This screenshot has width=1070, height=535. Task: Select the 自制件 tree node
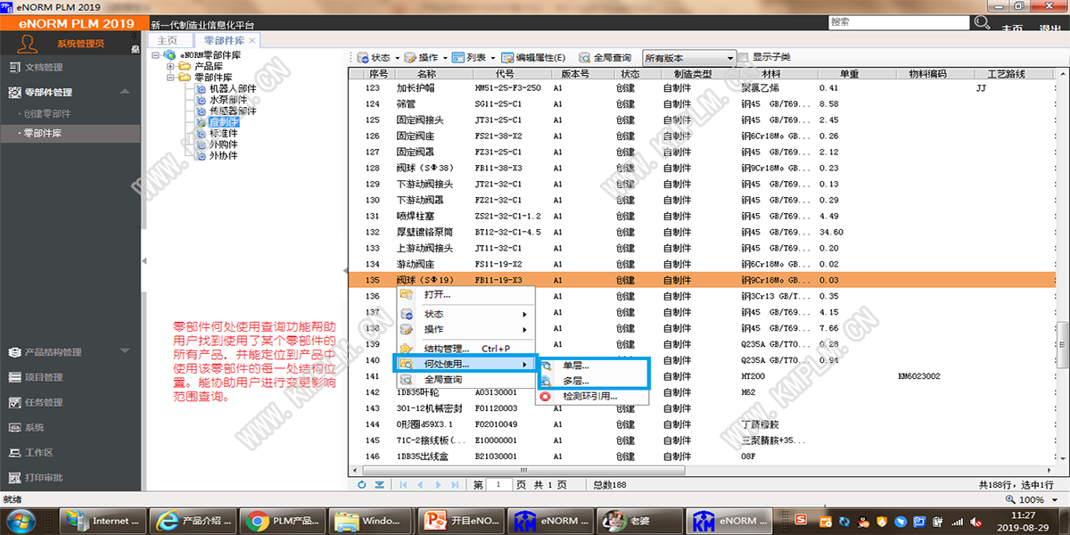(x=223, y=122)
